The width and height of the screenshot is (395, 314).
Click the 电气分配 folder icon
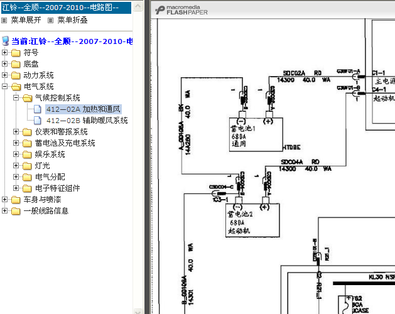point(27,177)
